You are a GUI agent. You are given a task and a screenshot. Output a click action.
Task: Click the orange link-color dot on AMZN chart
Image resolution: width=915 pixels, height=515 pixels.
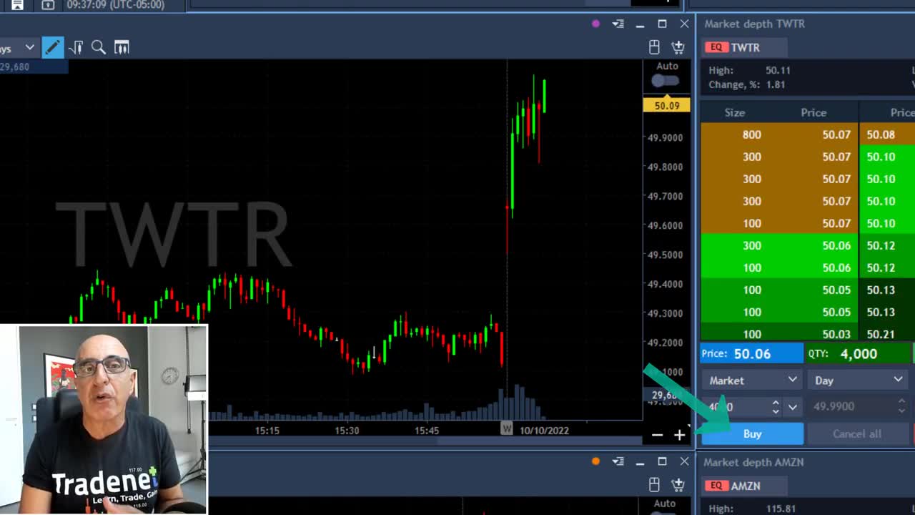(595, 461)
